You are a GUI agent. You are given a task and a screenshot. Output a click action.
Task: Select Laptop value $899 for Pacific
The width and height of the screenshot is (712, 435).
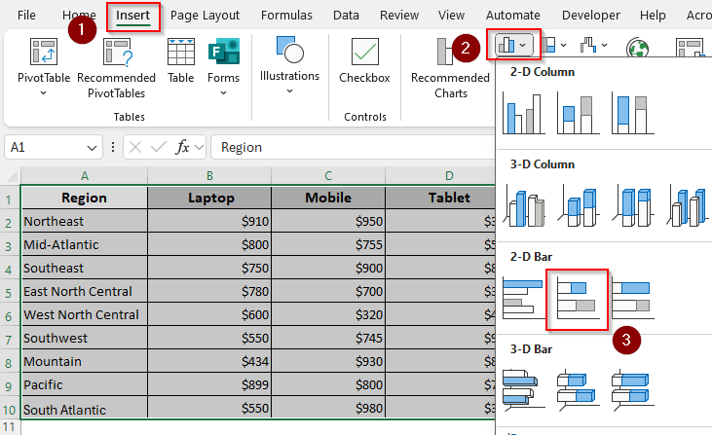[x=209, y=384]
